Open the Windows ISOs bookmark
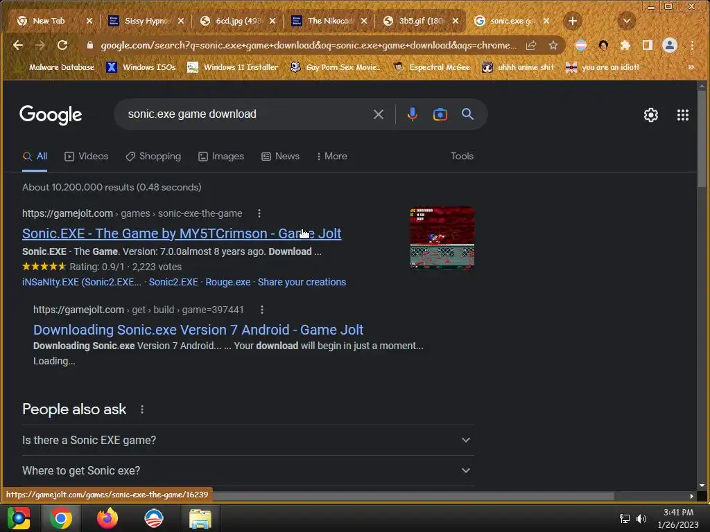The height and width of the screenshot is (532, 710). point(141,67)
